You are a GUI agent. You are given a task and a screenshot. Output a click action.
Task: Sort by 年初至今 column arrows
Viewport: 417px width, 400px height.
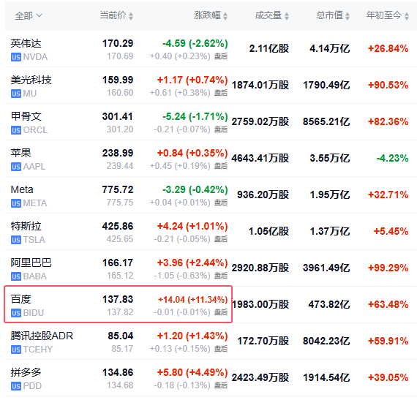(x=406, y=15)
